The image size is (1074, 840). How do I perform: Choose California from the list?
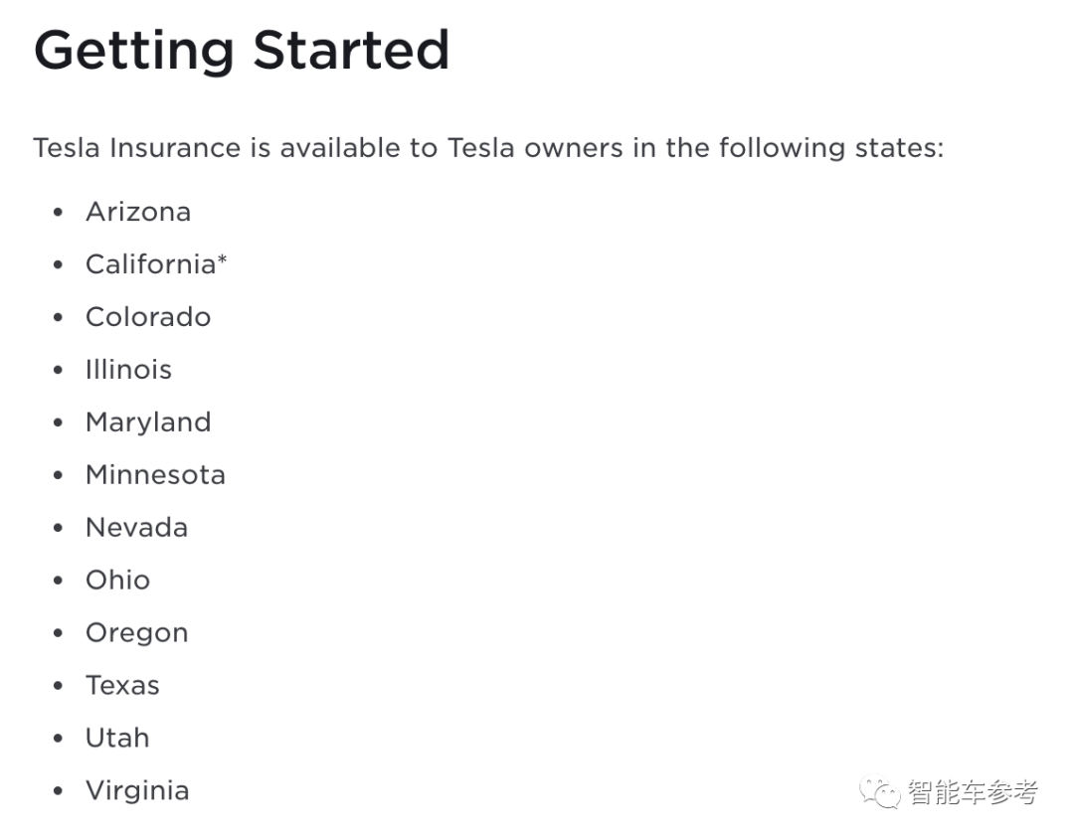click(150, 264)
